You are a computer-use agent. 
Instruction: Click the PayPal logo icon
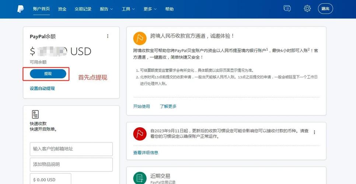coord(21,9)
